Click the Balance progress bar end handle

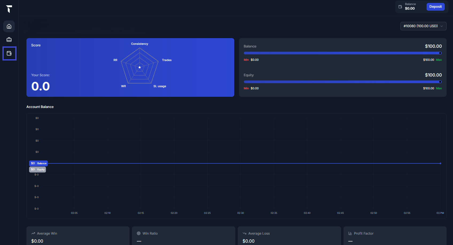(x=440, y=53)
